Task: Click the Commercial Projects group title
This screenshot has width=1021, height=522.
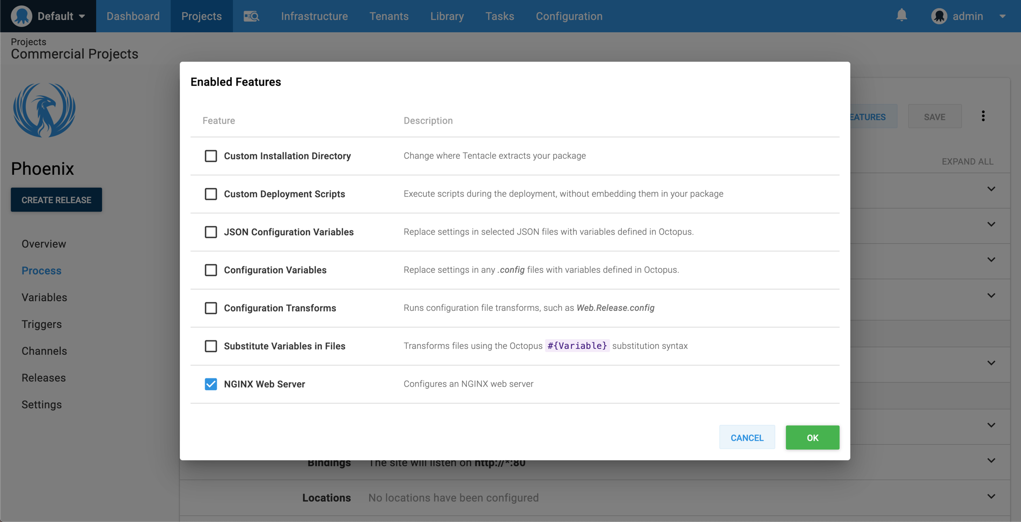Action: tap(75, 54)
